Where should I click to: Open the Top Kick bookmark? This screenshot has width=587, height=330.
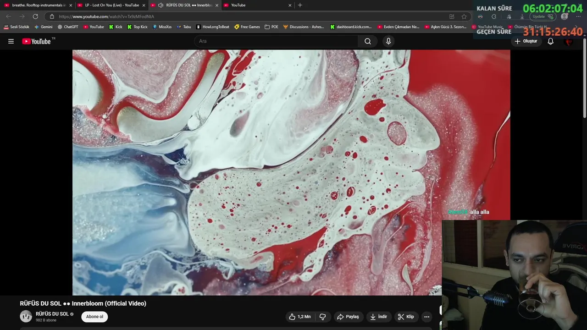click(x=137, y=27)
